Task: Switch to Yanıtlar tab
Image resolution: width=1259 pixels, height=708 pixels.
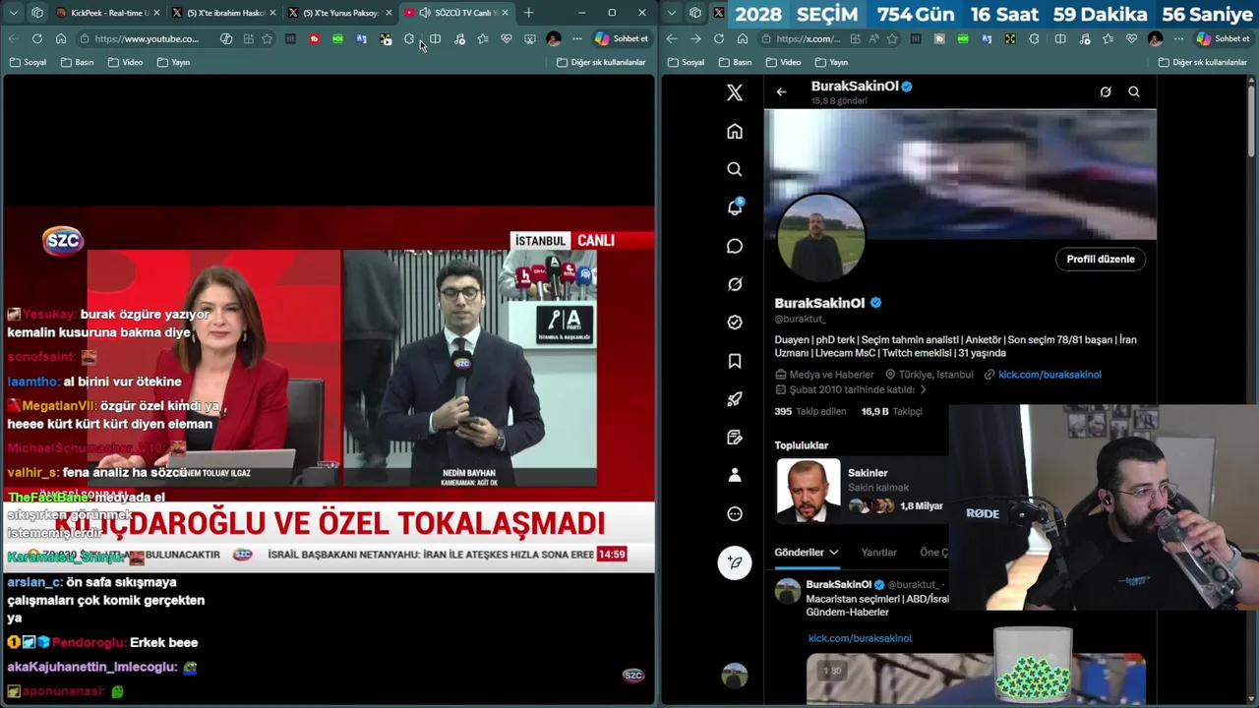Action: [878, 553]
